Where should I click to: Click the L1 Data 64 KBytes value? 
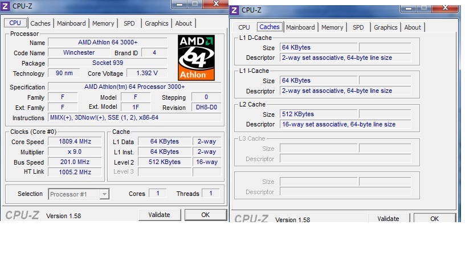click(165, 141)
